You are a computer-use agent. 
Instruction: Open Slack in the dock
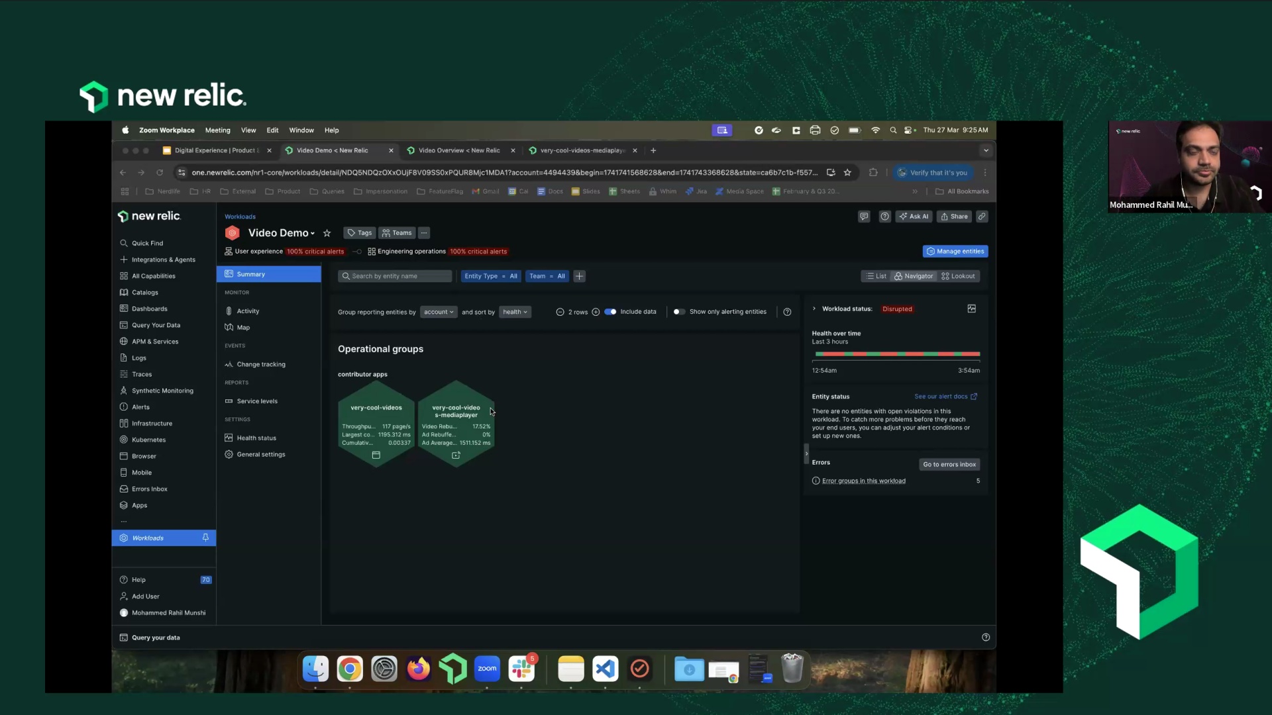522,669
